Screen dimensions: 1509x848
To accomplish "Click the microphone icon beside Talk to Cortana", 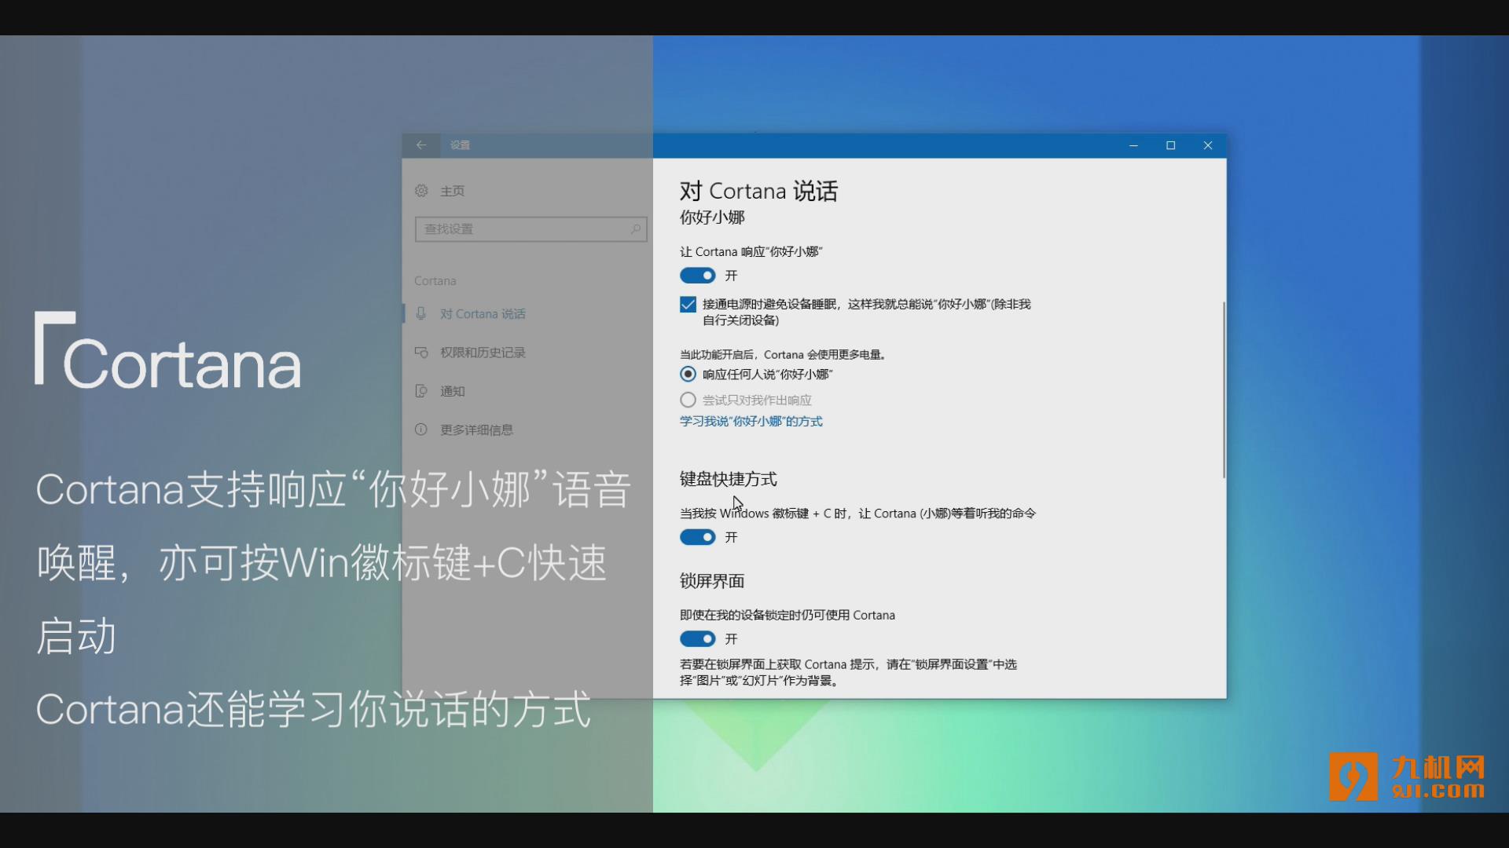I will 421,313.
